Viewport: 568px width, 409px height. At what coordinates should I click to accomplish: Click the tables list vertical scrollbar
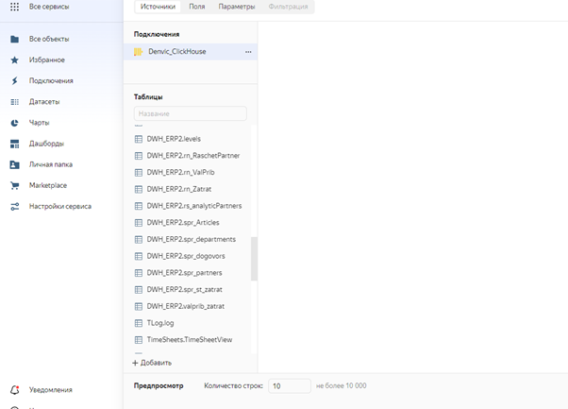tap(254, 258)
